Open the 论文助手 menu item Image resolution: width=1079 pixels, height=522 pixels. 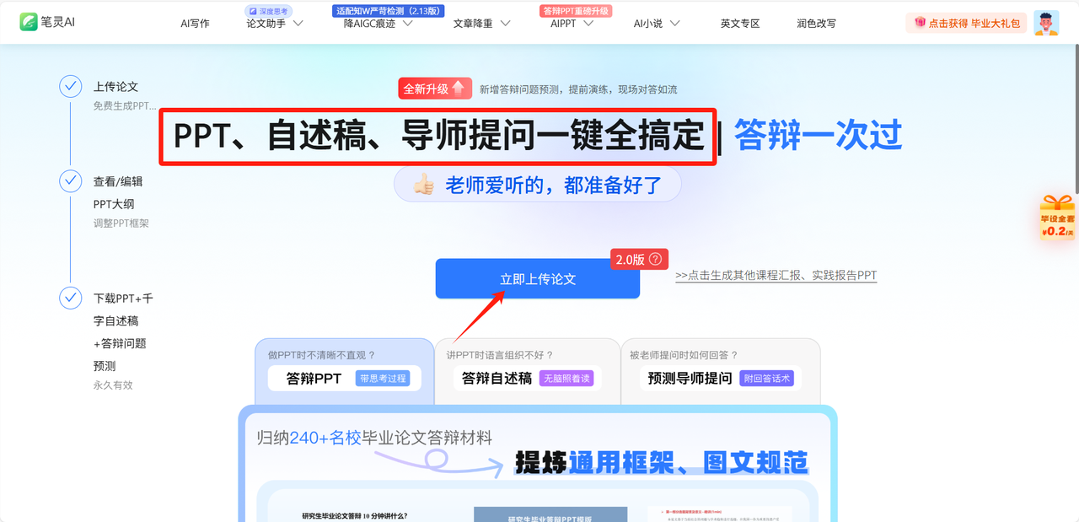[266, 24]
